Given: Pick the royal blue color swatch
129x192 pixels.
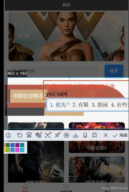Looking at the screenshot, I should tap(12, 145).
